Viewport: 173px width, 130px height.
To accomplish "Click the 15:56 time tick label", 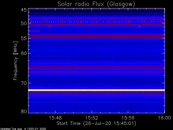I will (128, 118).
